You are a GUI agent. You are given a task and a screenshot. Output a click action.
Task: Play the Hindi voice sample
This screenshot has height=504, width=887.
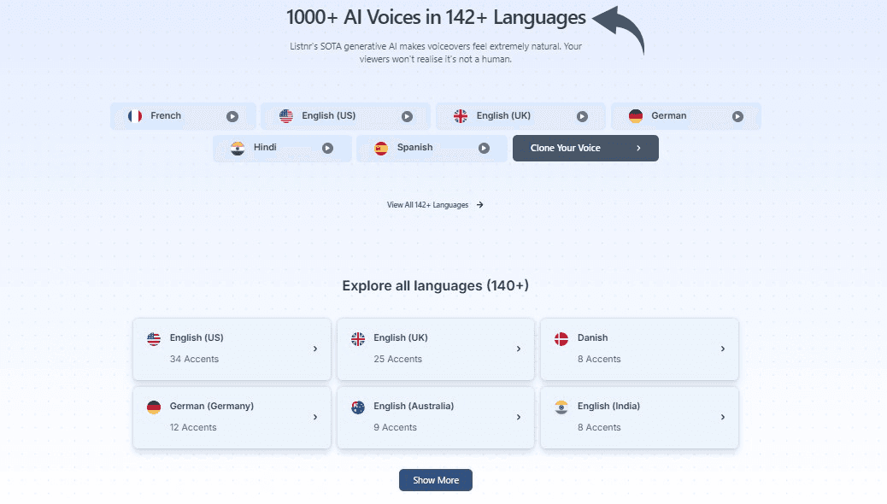327,148
